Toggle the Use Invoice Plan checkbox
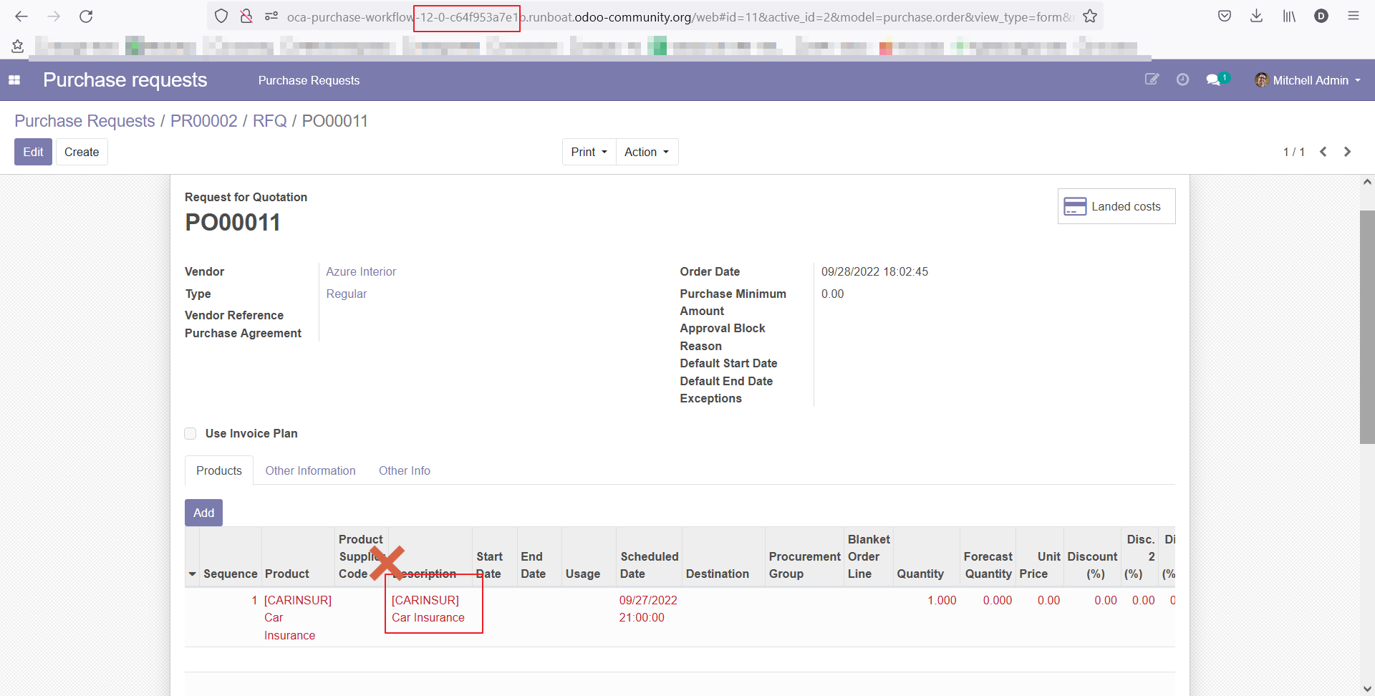The width and height of the screenshot is (1375, 696). tap(190, 433)
